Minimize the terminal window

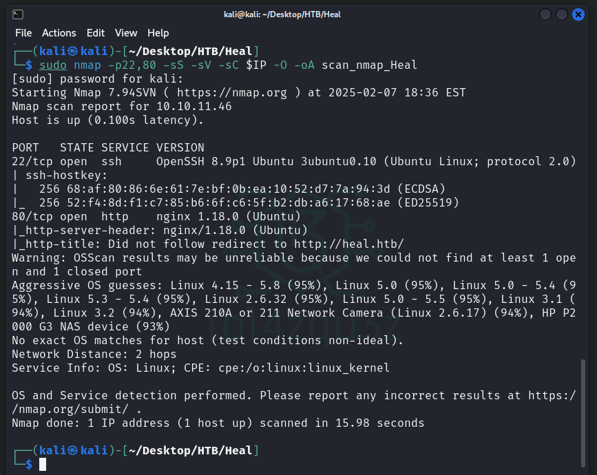(x=545, y=14)
